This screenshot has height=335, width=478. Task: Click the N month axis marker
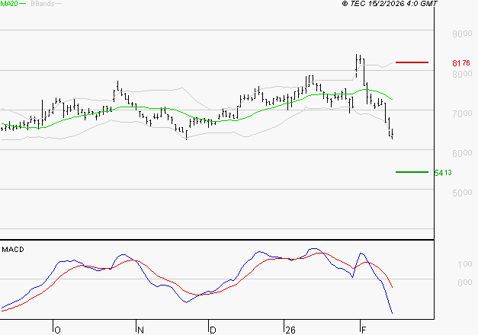(x=140, y=330)
